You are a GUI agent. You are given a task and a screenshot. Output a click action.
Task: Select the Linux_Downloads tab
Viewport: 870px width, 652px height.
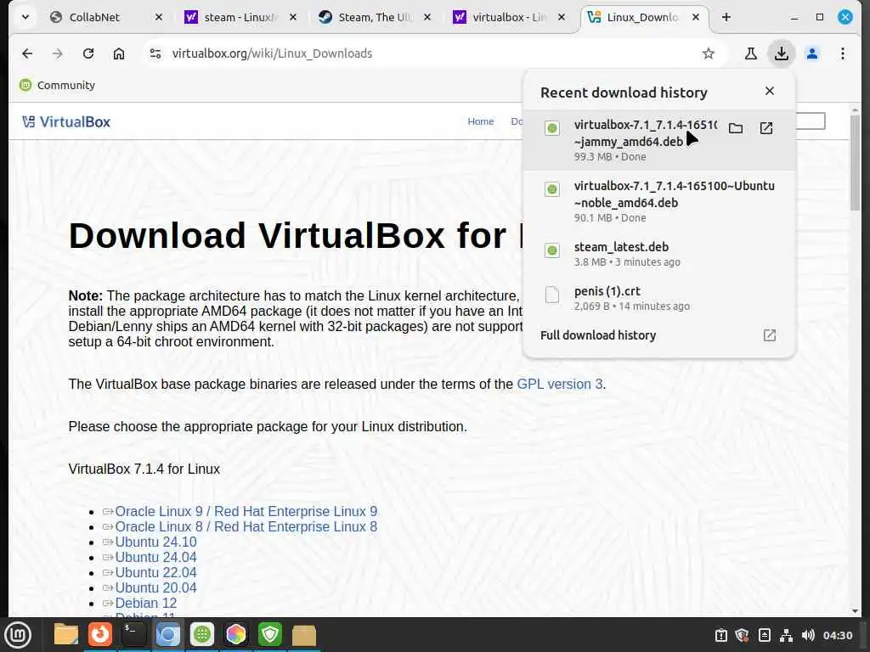tap(643, 17)
